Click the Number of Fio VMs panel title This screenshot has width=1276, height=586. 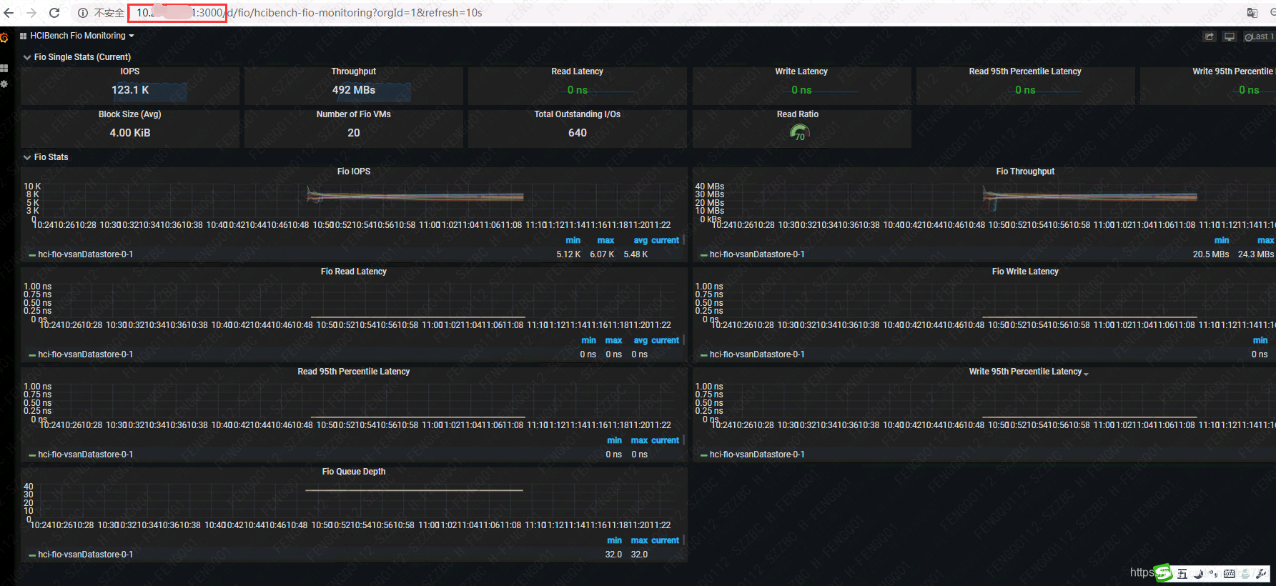tap(354, 114)
